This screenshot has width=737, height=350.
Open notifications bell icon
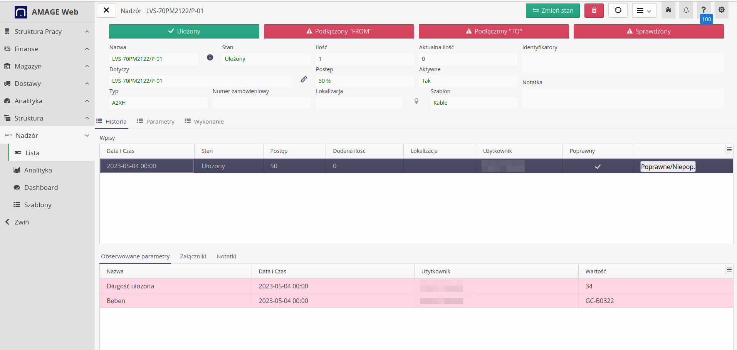pos(686,10)
